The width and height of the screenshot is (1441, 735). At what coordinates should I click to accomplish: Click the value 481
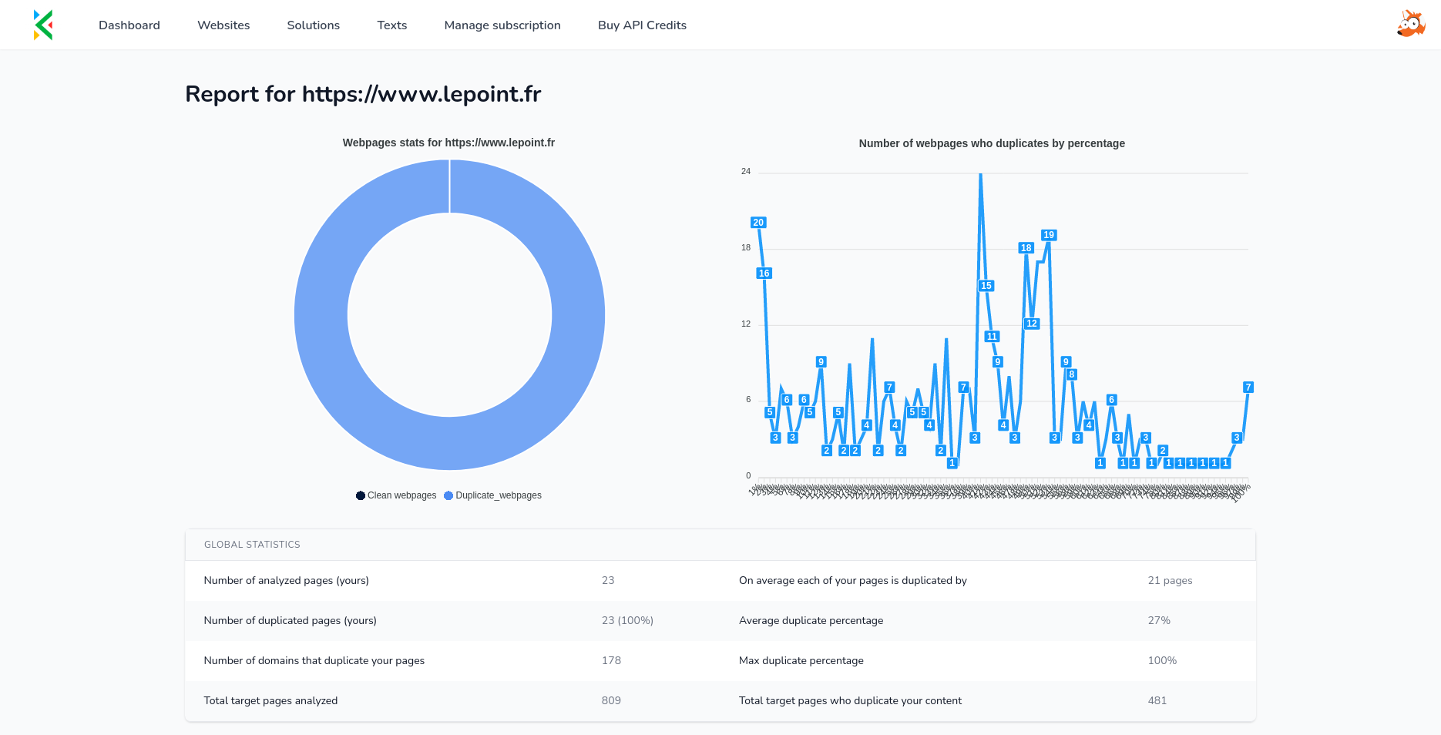click(x=1157, y=701)
